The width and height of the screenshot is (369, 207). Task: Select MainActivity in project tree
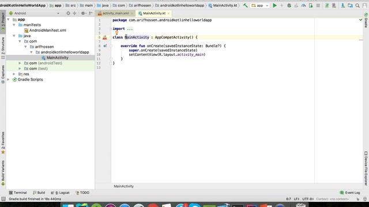click(55, 57)
